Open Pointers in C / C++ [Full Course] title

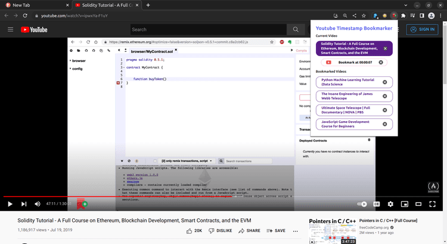388,221
